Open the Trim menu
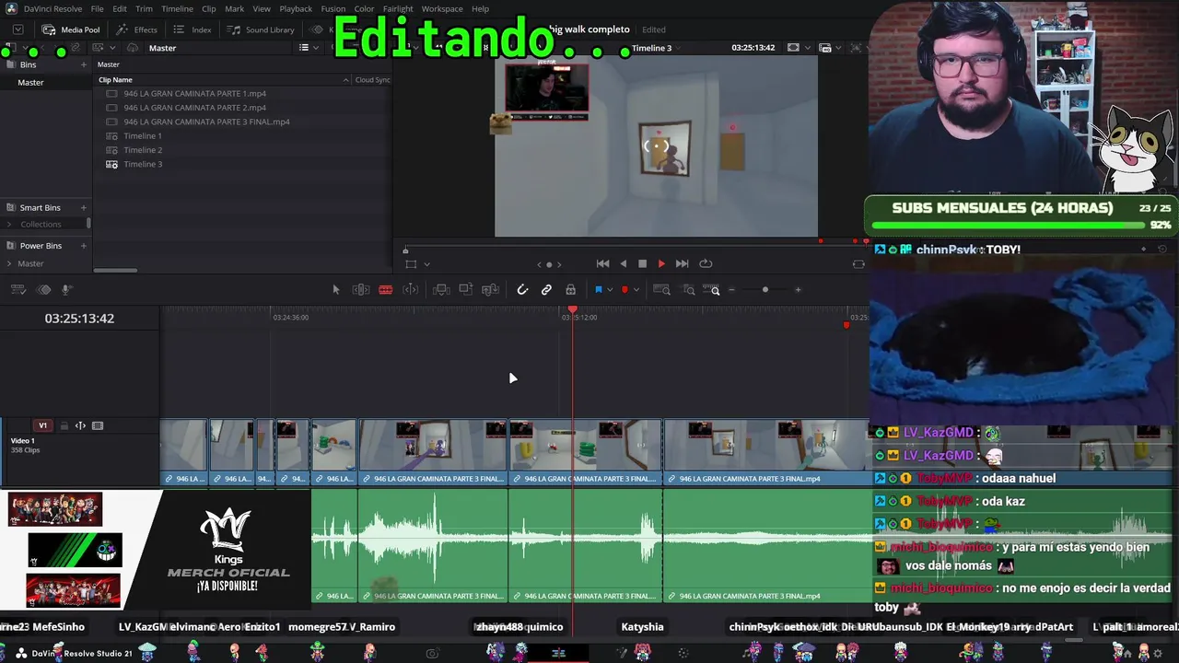This screenshot has width=1179, height=663. tap(144, 8)
